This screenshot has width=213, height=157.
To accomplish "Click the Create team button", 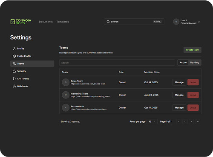I will (x=193, y=50).
